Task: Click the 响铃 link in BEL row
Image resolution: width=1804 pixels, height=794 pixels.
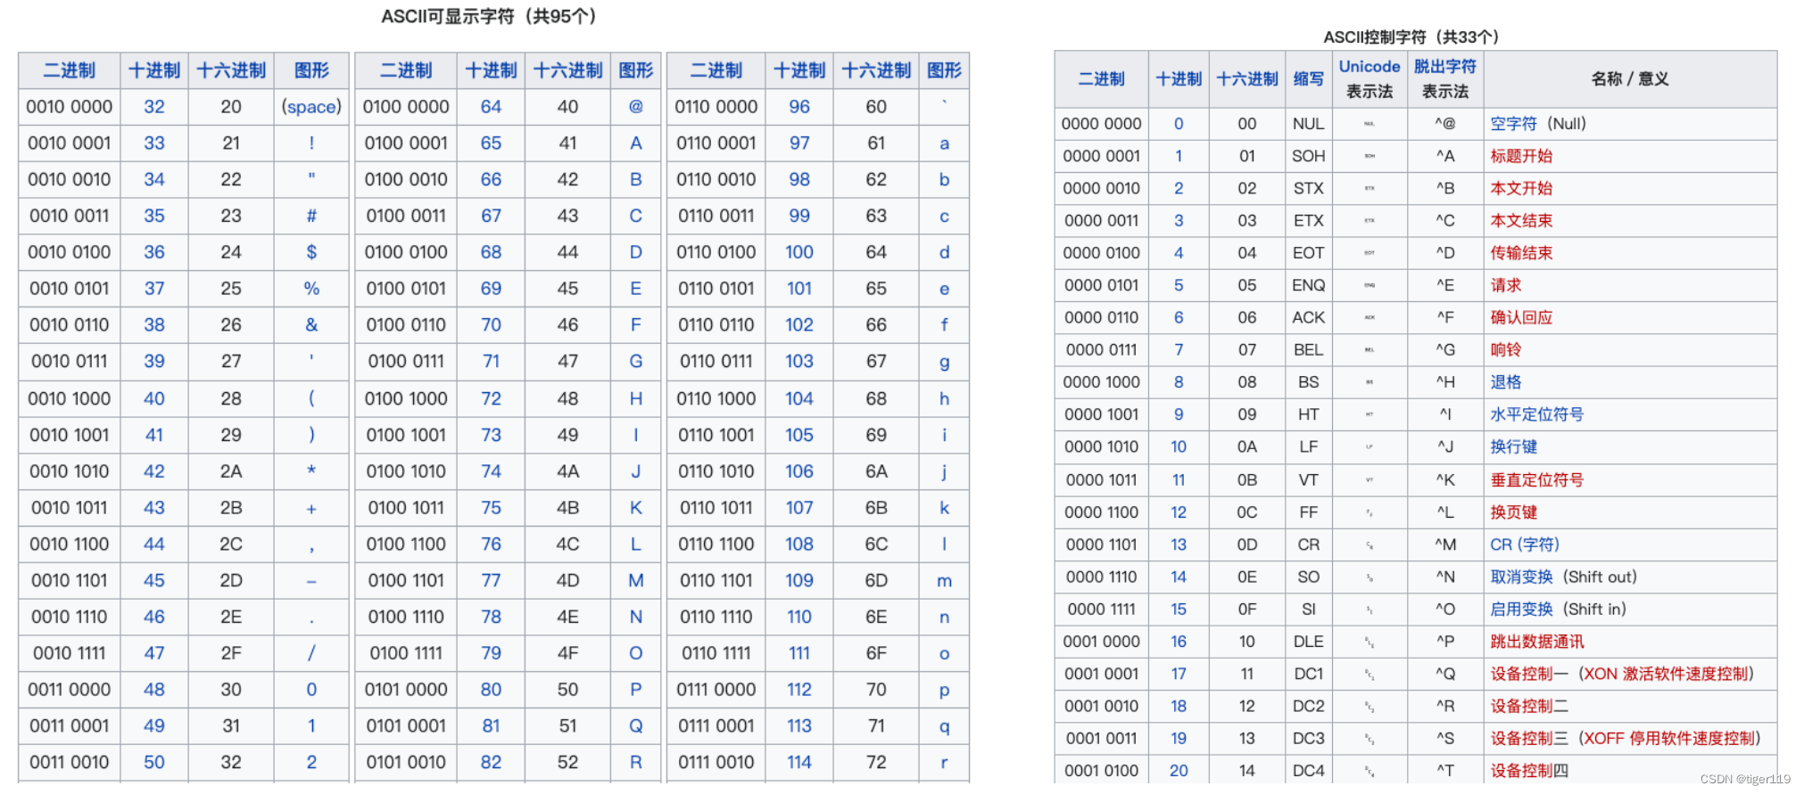Action: (x=1506, y=349)
